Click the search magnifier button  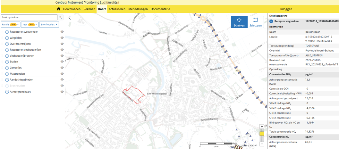60,17
